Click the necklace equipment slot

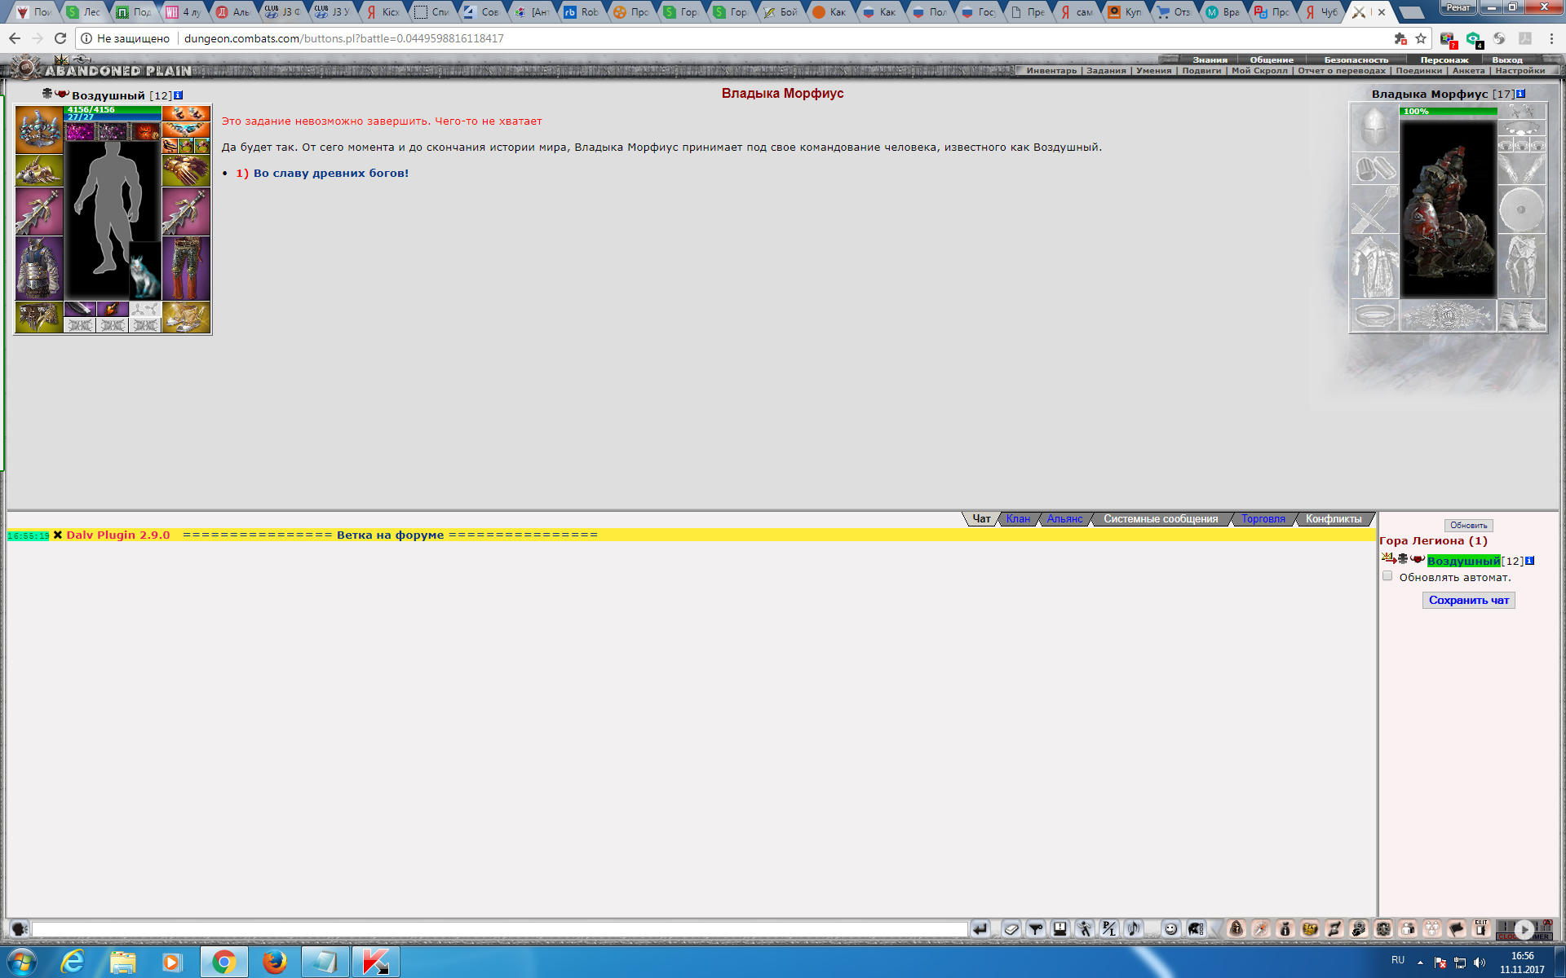tap(186, 130)
